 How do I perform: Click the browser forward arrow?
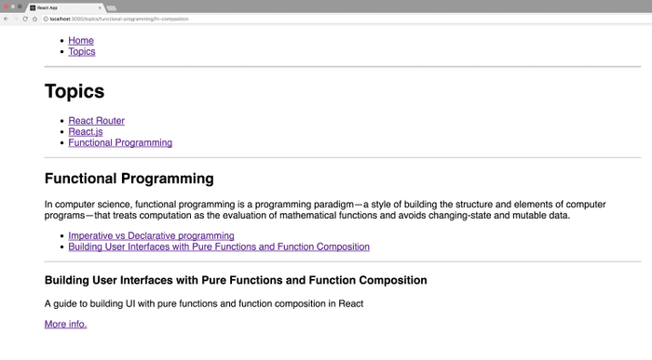[x=16, y=19]
